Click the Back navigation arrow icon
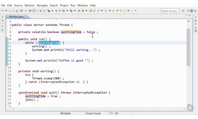198x119 pixels. point(125,11)
